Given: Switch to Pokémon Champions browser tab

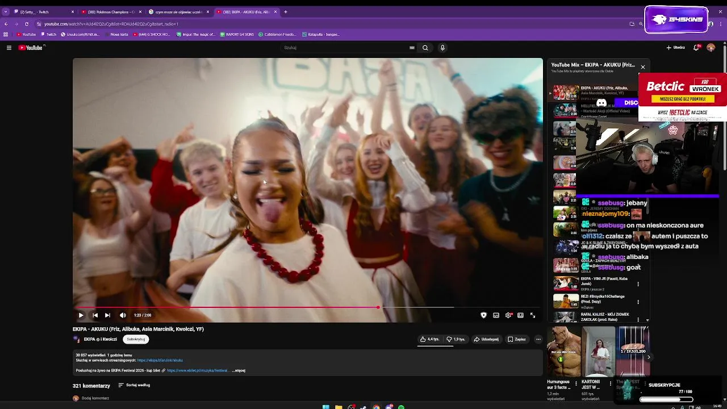Looking at the screenshot, I should pyautogui.click(x=111, y=11).
